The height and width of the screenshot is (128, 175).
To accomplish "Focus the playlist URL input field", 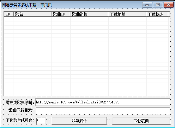I will (103, 102).
